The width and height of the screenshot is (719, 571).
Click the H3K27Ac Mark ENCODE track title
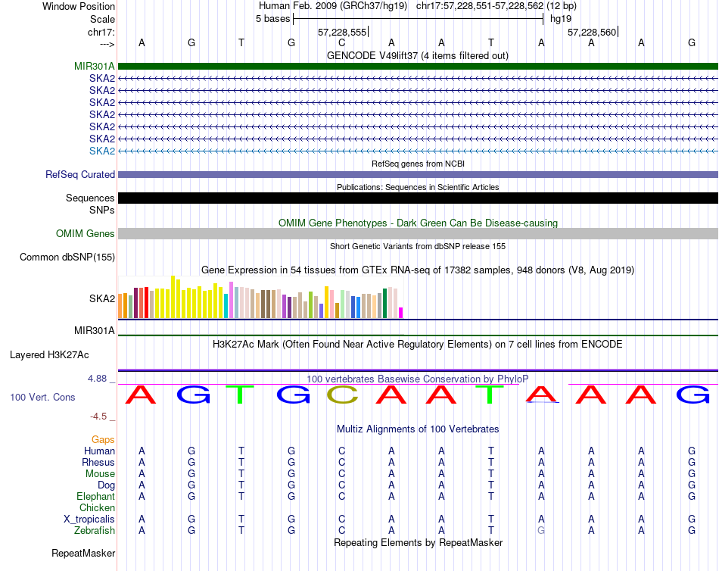point(418,345)
